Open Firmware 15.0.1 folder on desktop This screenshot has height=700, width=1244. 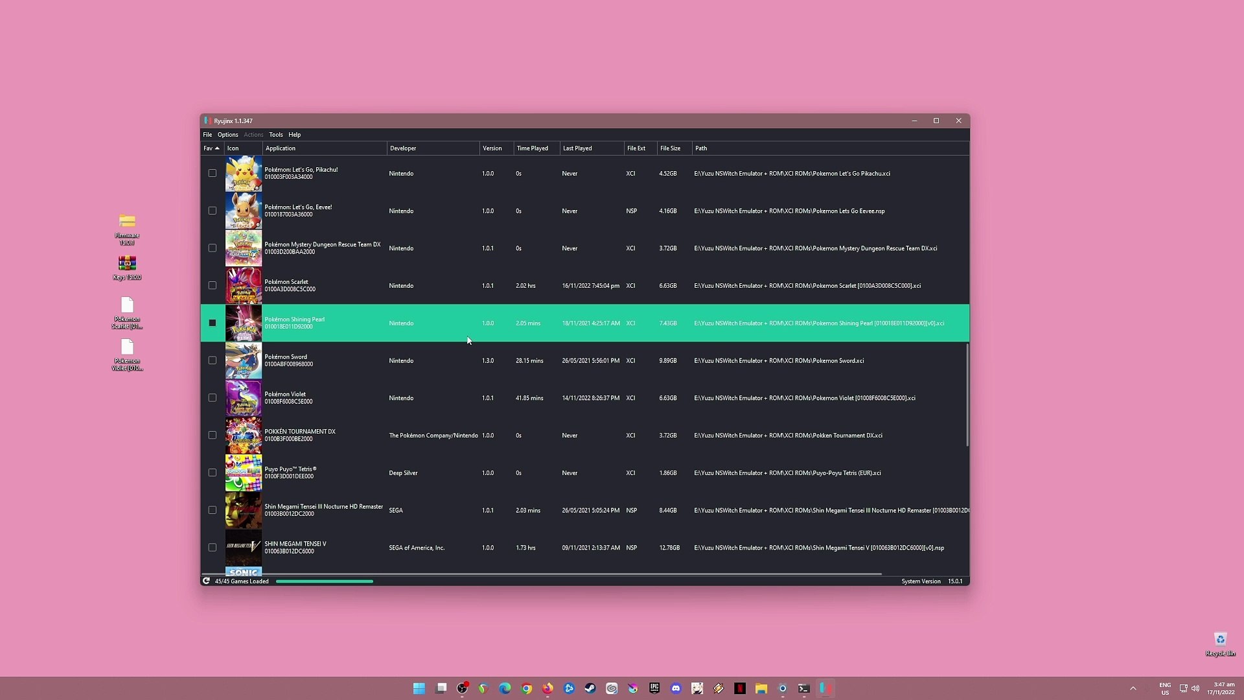(127, 222)
